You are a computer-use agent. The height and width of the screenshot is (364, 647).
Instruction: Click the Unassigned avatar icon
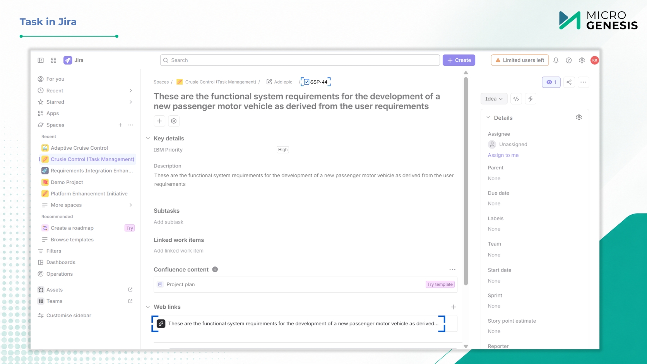(492, 144)
